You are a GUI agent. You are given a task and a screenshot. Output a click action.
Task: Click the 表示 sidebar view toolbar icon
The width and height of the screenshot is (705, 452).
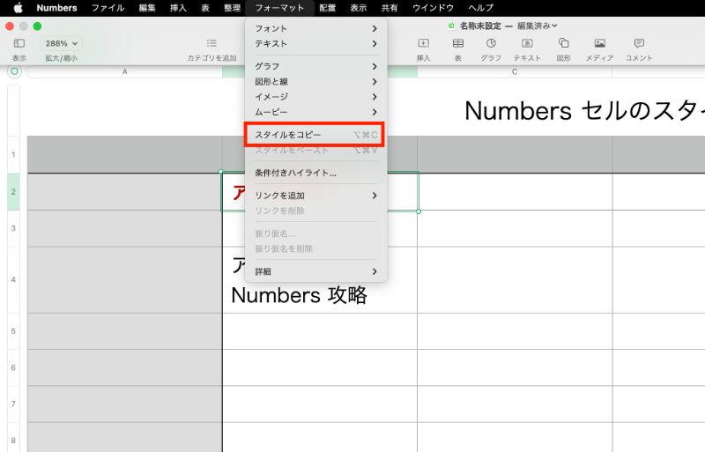(x=19, y=44)
